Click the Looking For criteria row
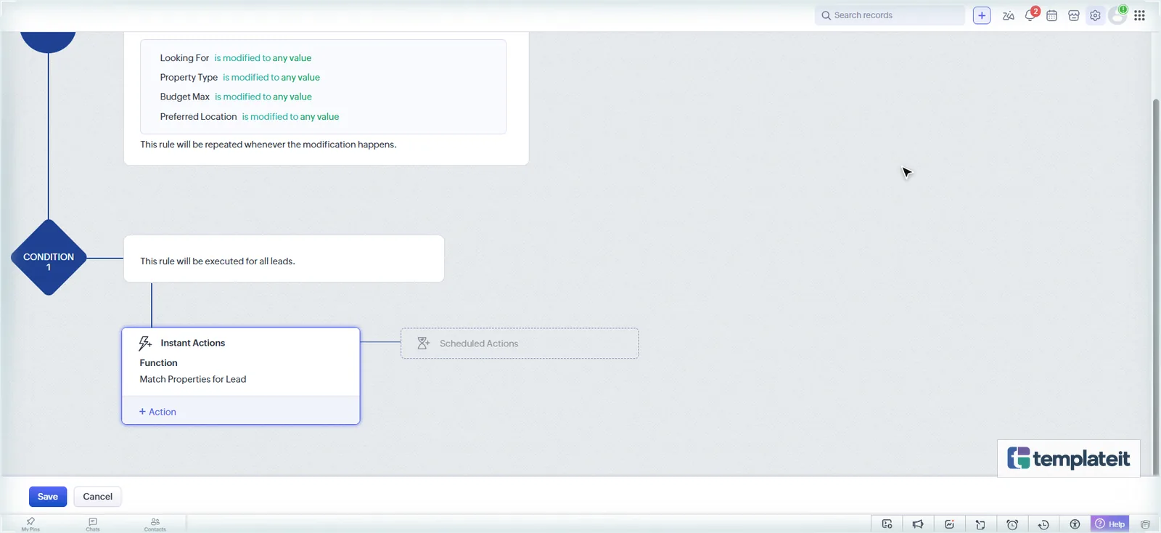 (x=236, y=58)
